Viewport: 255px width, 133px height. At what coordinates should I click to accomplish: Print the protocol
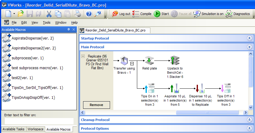pos(78,14)
